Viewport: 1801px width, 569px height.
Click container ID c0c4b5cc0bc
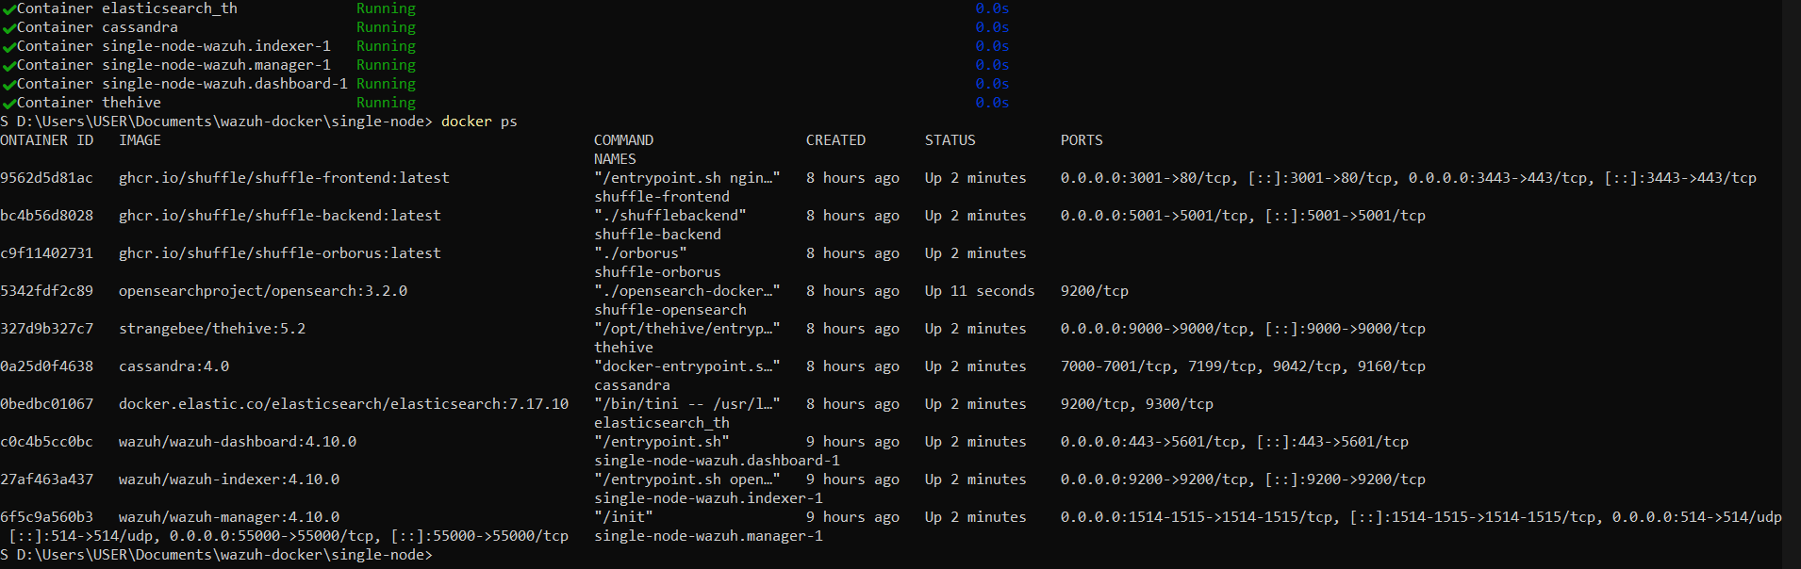click(46, 442)
